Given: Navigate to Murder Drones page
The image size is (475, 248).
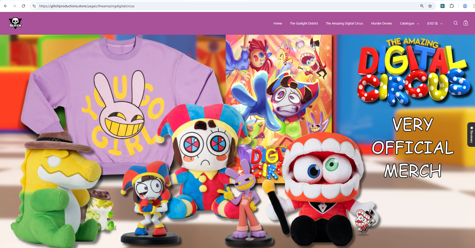Looking at the screenshot, I should click(381, 23).
